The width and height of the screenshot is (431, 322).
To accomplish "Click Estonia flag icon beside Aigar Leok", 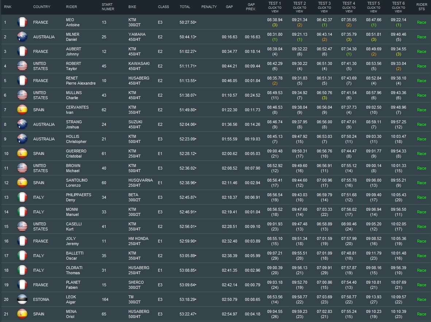I will pyautogui.click(x=22, y=299).
